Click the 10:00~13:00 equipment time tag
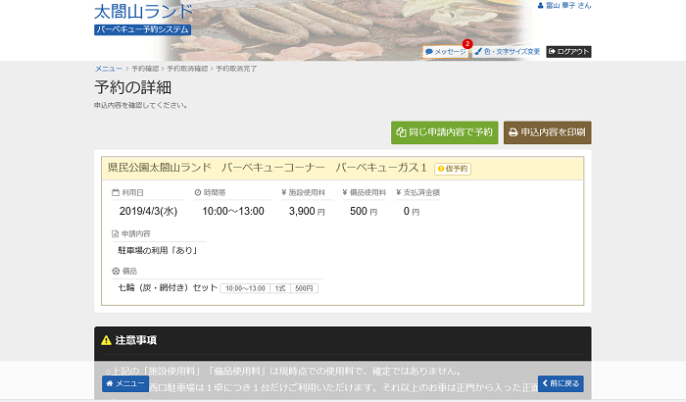686x402 pixels. click(x=245, y=288)
